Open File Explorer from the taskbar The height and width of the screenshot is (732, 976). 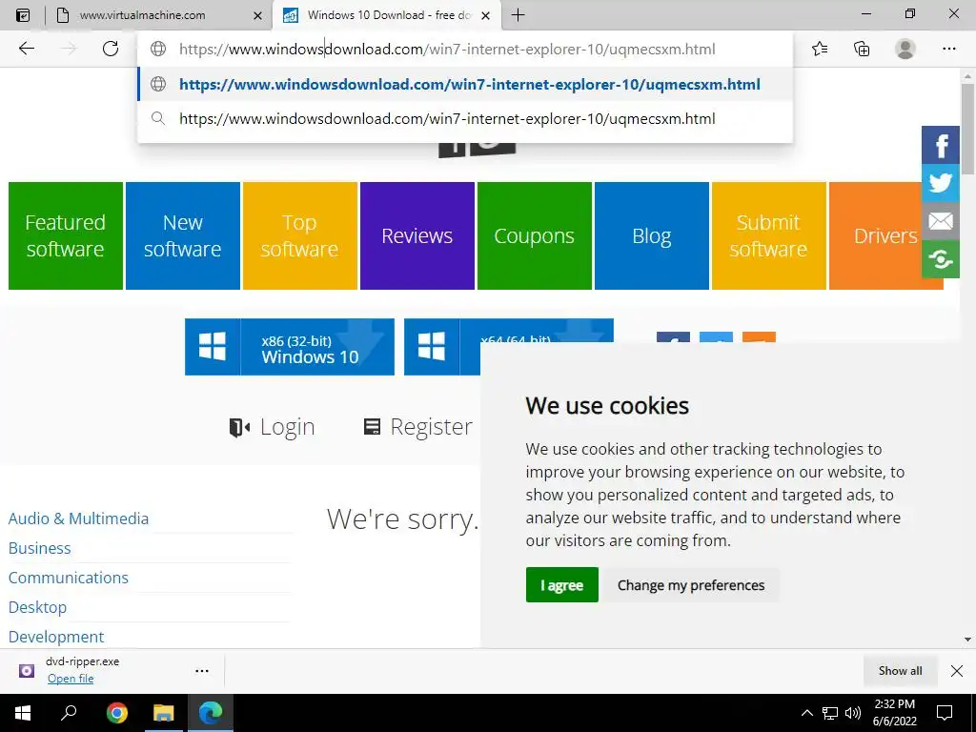[164, 713]
